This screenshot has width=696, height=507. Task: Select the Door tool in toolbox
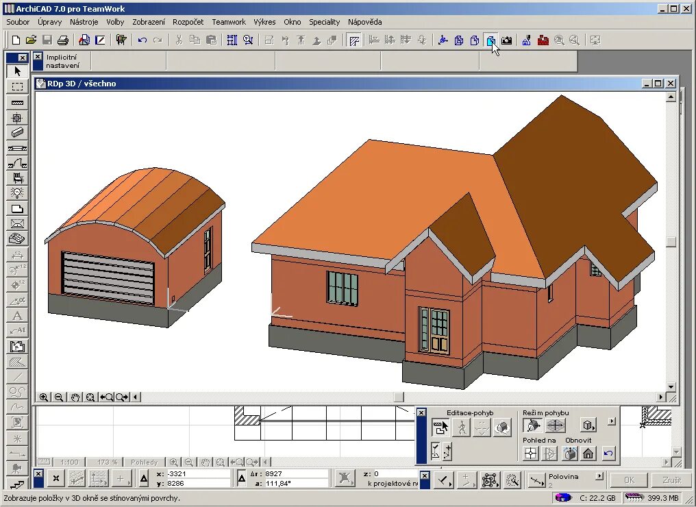point(17,163)
